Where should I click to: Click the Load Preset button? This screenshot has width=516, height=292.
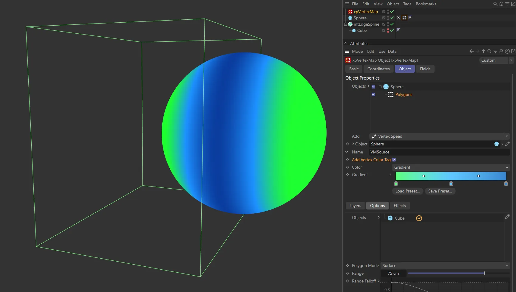click(407, 191)
